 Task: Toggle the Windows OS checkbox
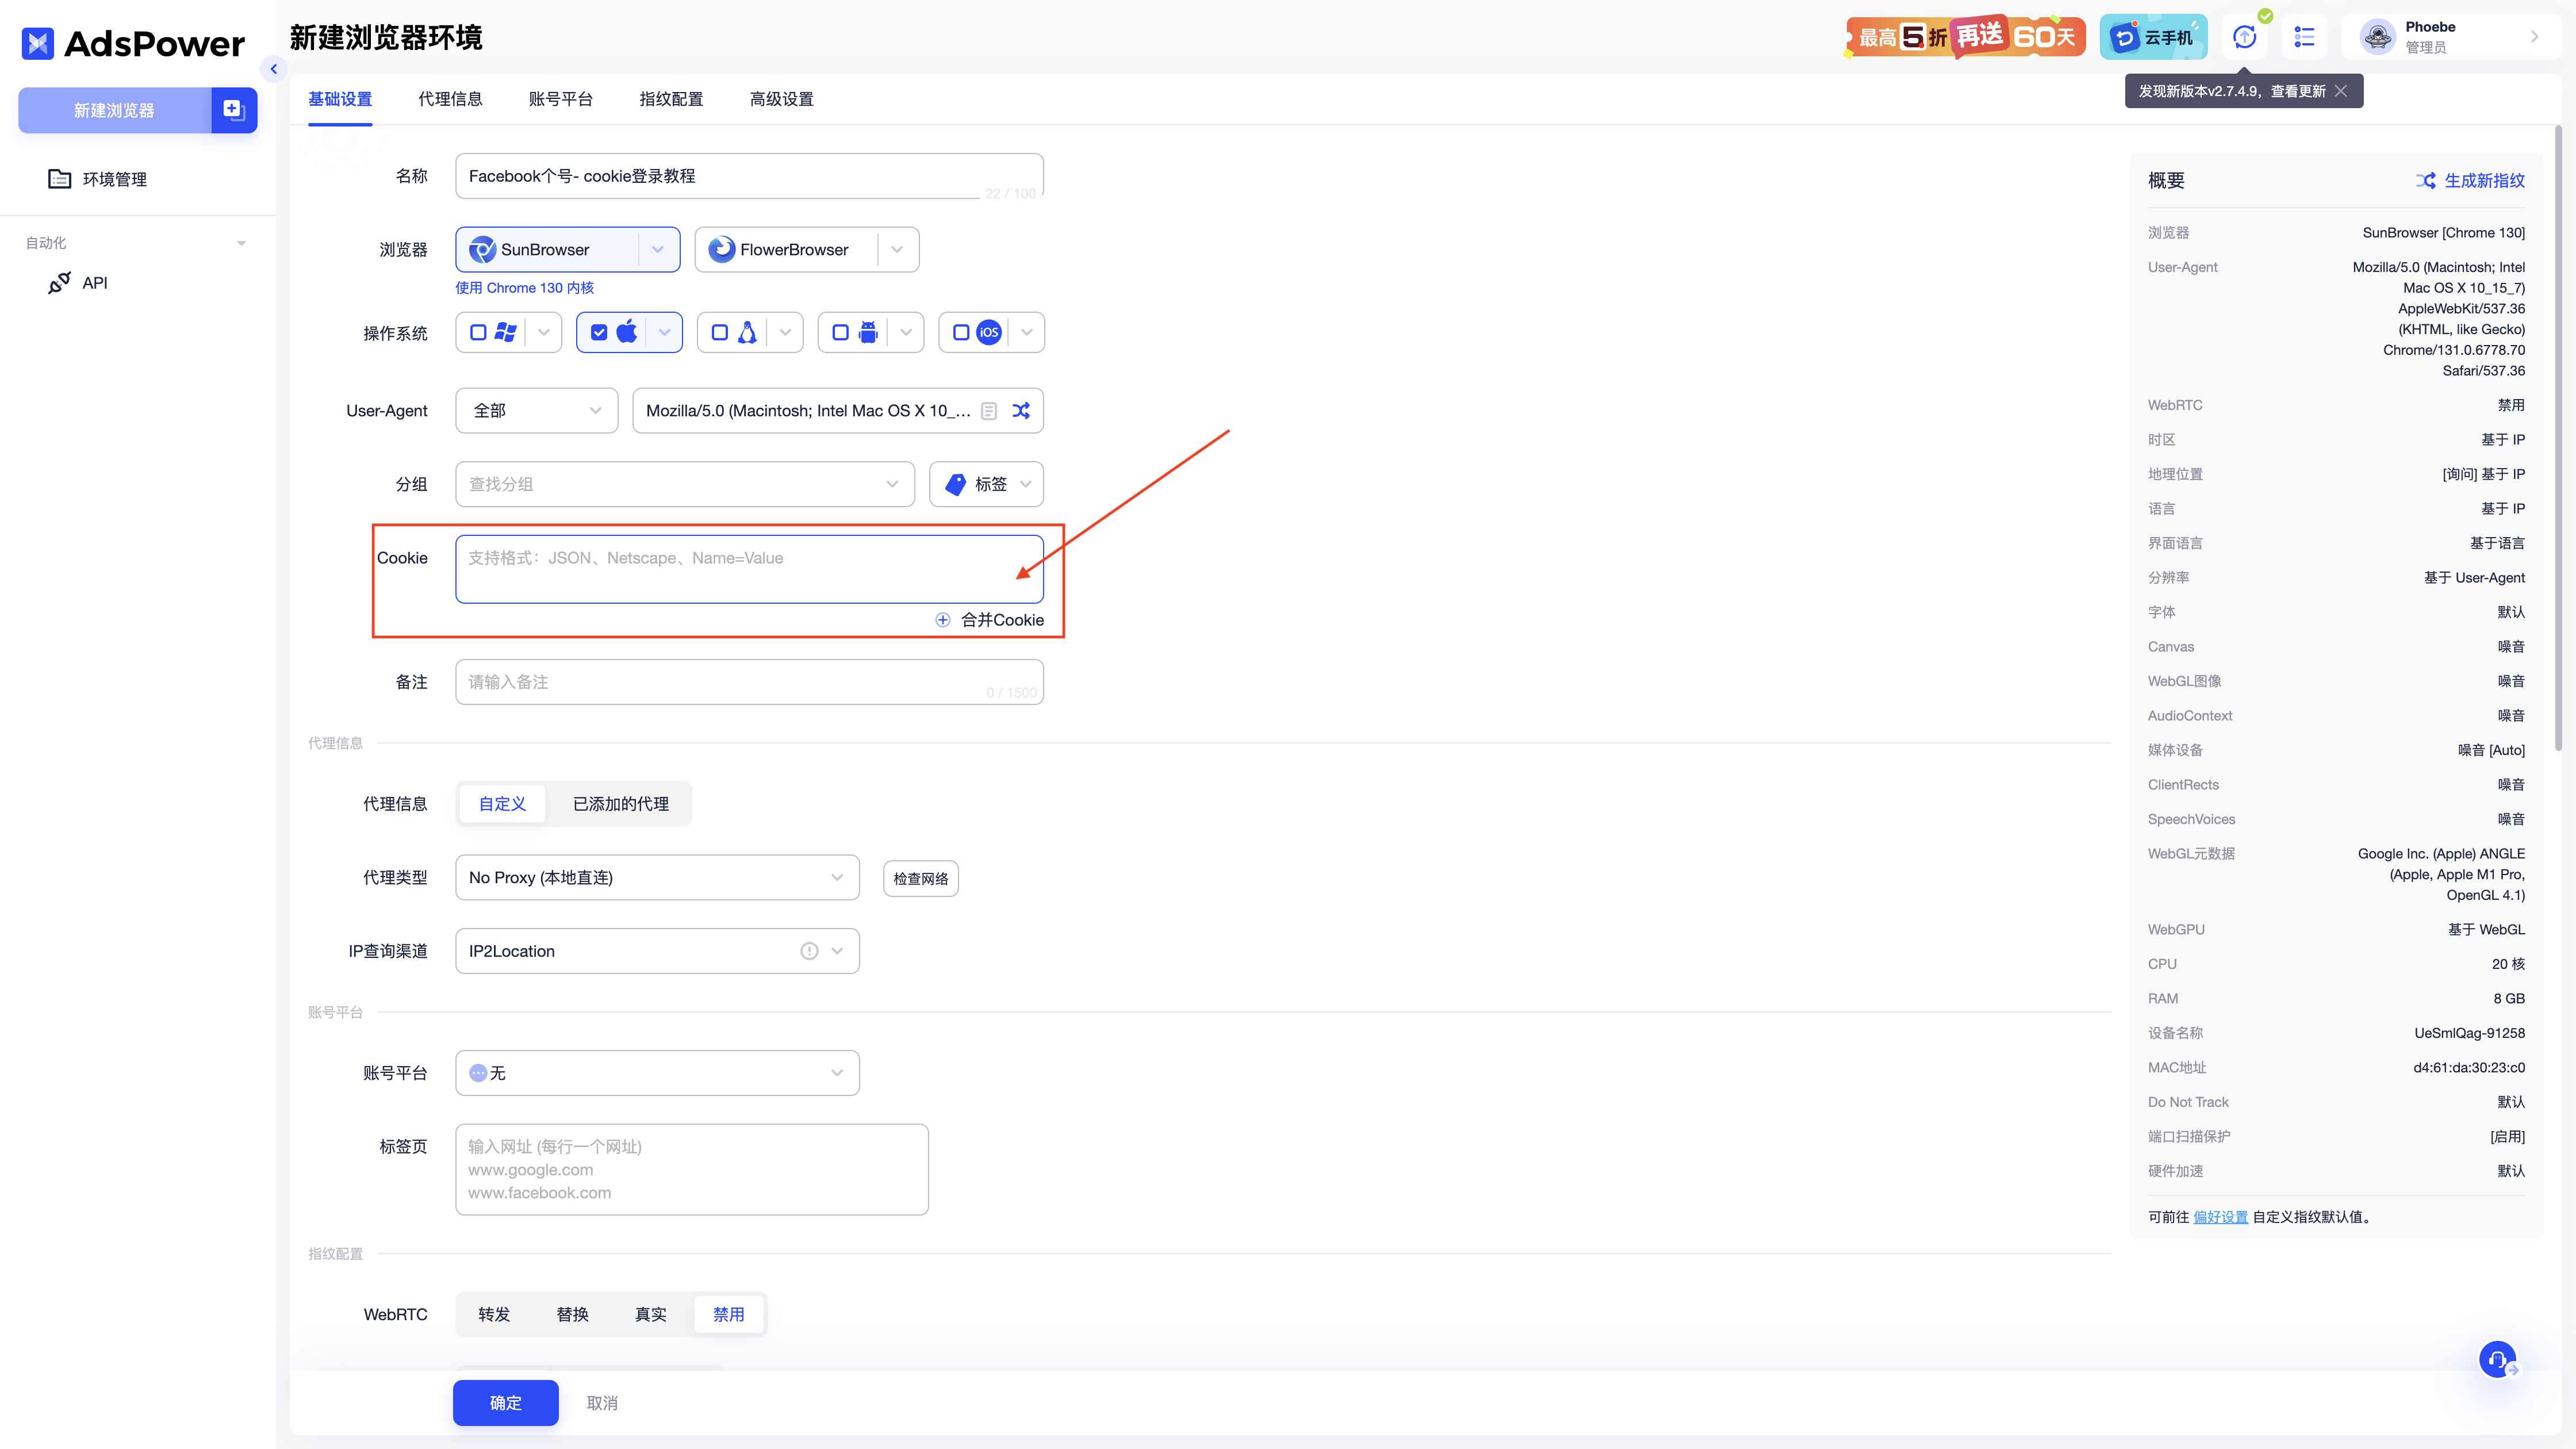point(478,333)
